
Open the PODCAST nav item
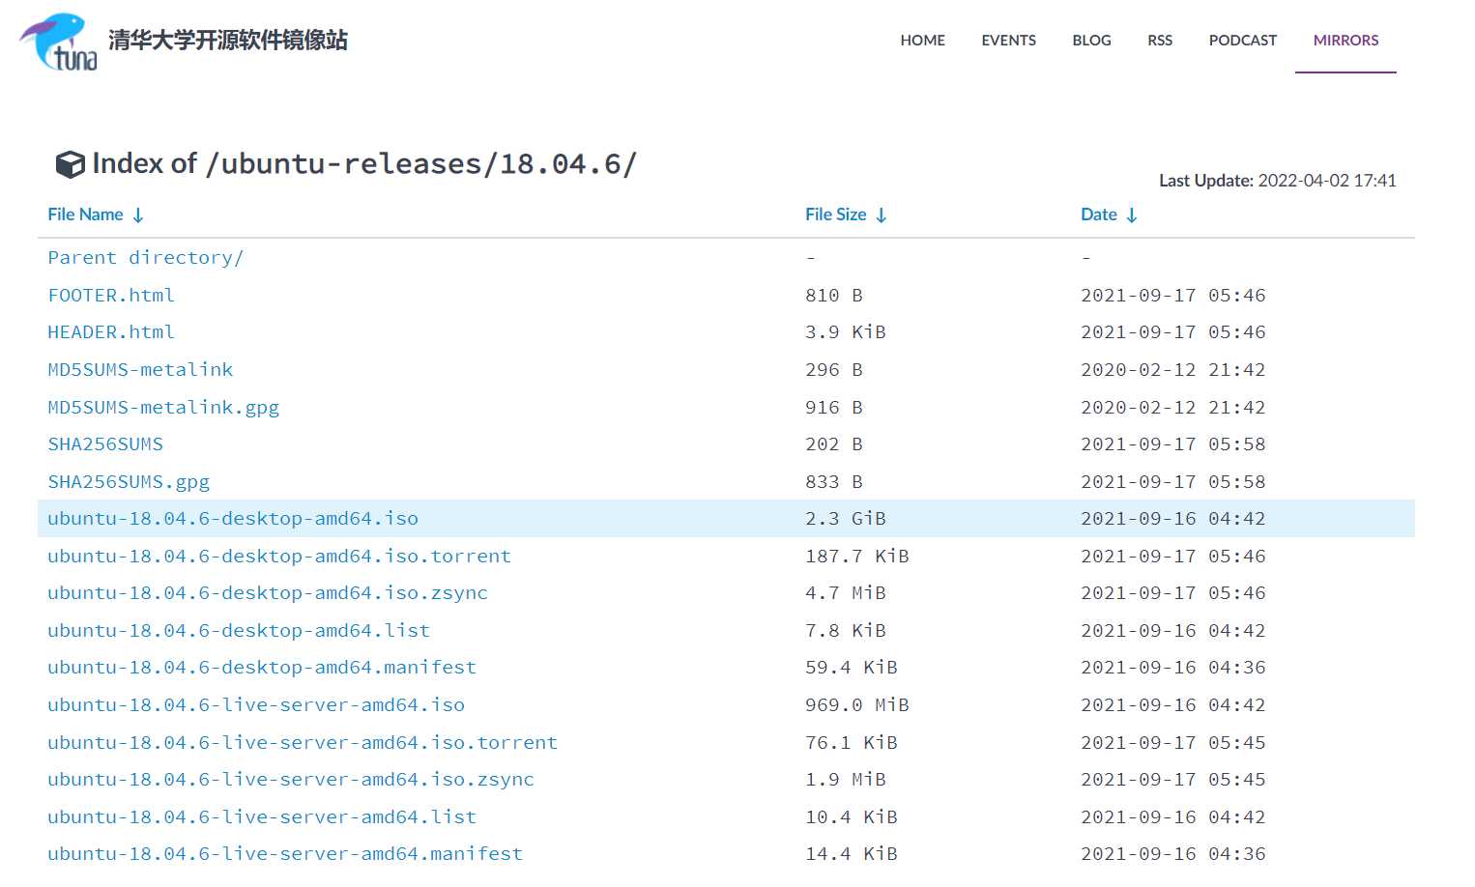(x=1242, y=41)
